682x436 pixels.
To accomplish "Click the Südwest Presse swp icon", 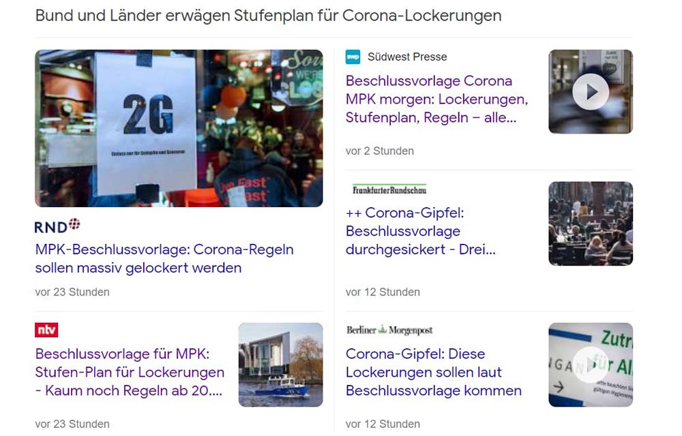I will (x=353, y=57).
